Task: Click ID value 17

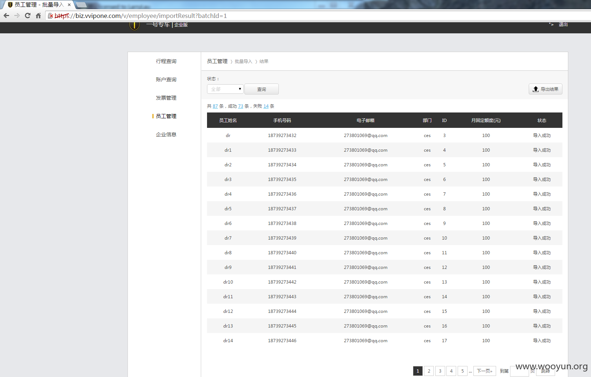Action: (x=444, y=340)
